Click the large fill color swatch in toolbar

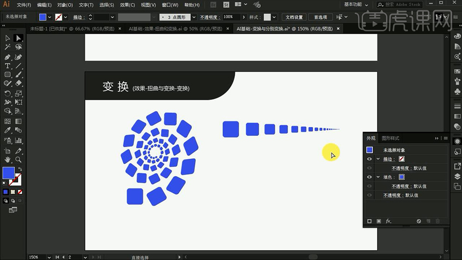tap(8, 173)
